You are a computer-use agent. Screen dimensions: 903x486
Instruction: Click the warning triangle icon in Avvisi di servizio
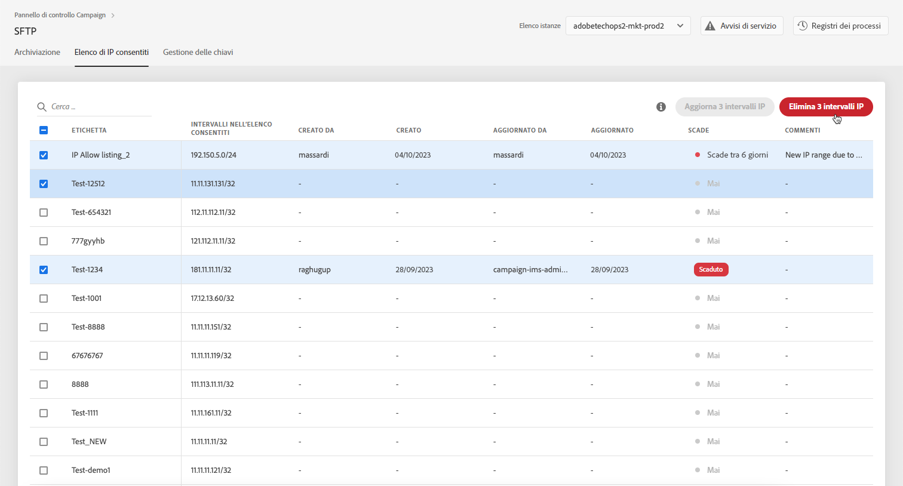(710, 26)
